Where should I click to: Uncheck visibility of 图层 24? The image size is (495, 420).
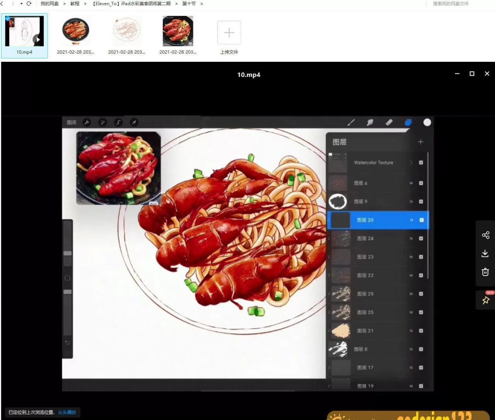[x=421, y=238]
